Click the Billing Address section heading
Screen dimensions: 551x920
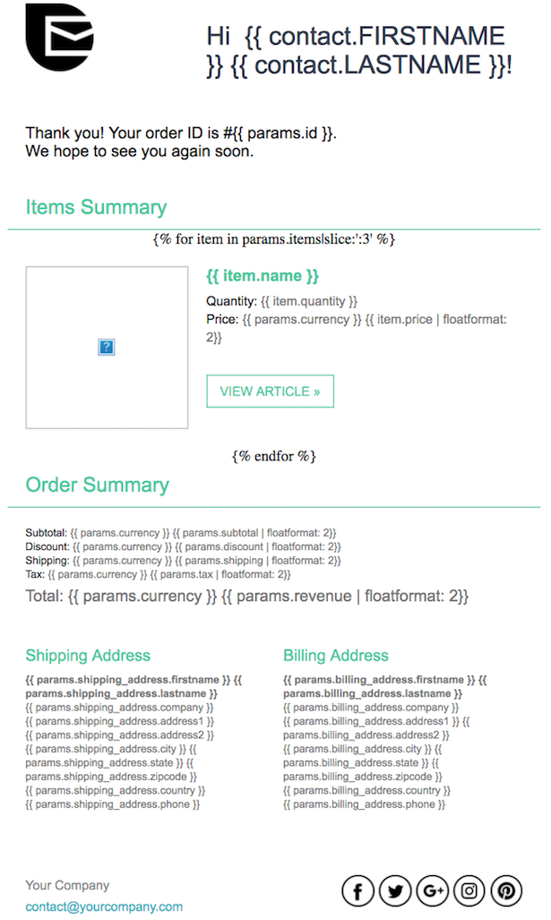coord(335,656)
